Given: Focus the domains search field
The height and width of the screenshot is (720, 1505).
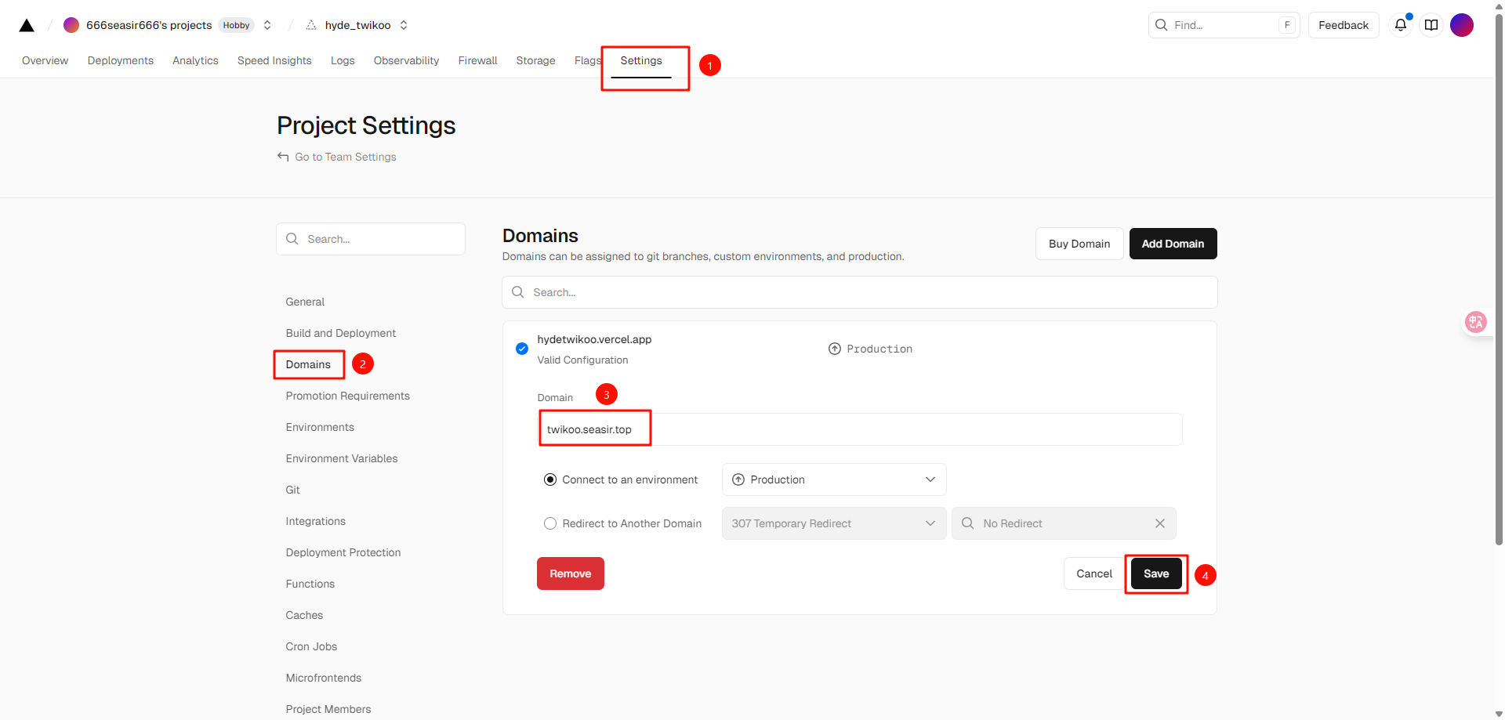Looking at the screenshot, I should pyautogui.click(x=860, y=292).
